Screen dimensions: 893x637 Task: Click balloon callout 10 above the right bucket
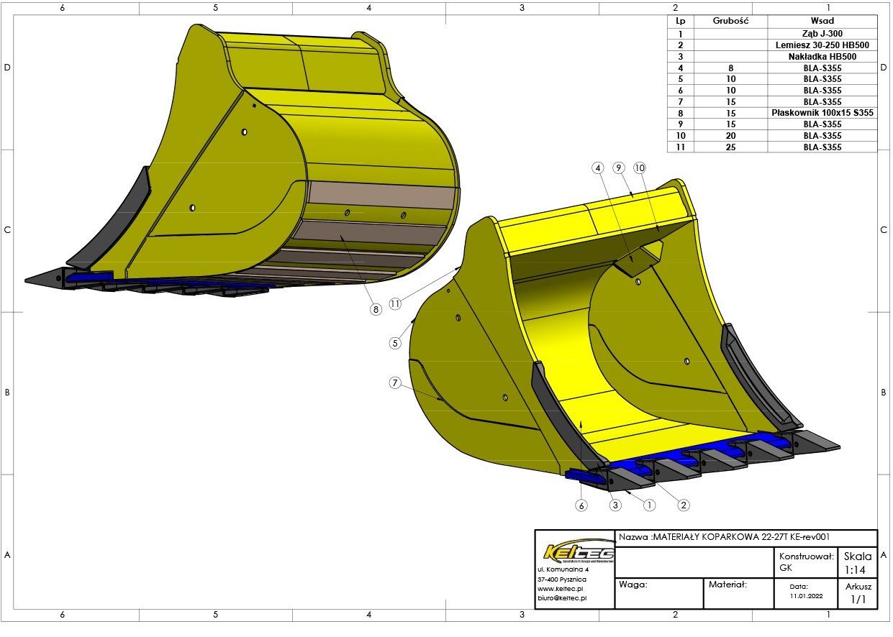coord(640,168)
